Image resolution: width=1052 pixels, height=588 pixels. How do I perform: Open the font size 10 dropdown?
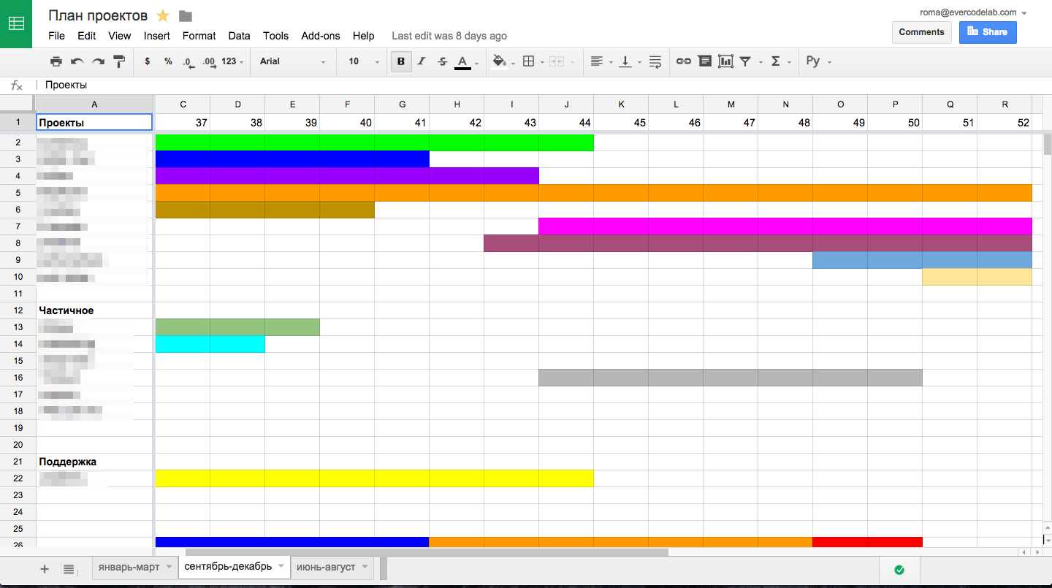click(363, 61)
